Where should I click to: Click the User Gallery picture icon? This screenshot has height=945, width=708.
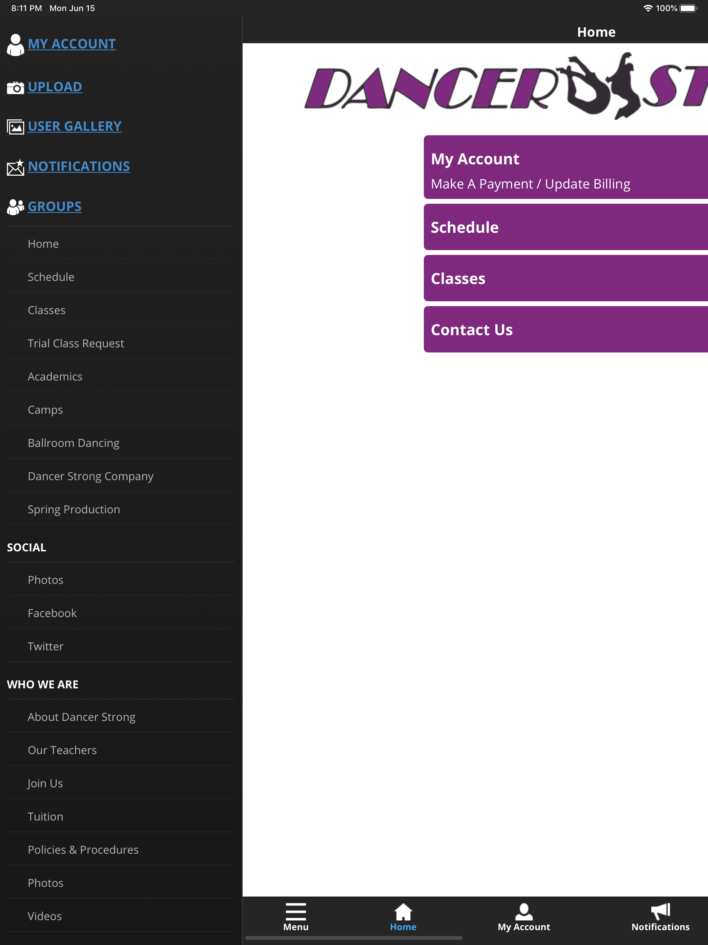coord(15,127)
